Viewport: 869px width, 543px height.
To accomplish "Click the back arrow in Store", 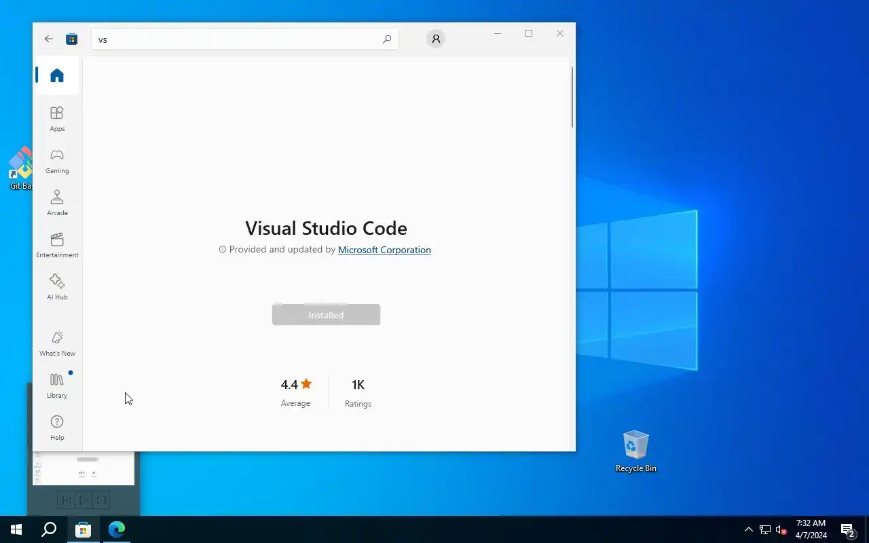I will pos(48,39).
